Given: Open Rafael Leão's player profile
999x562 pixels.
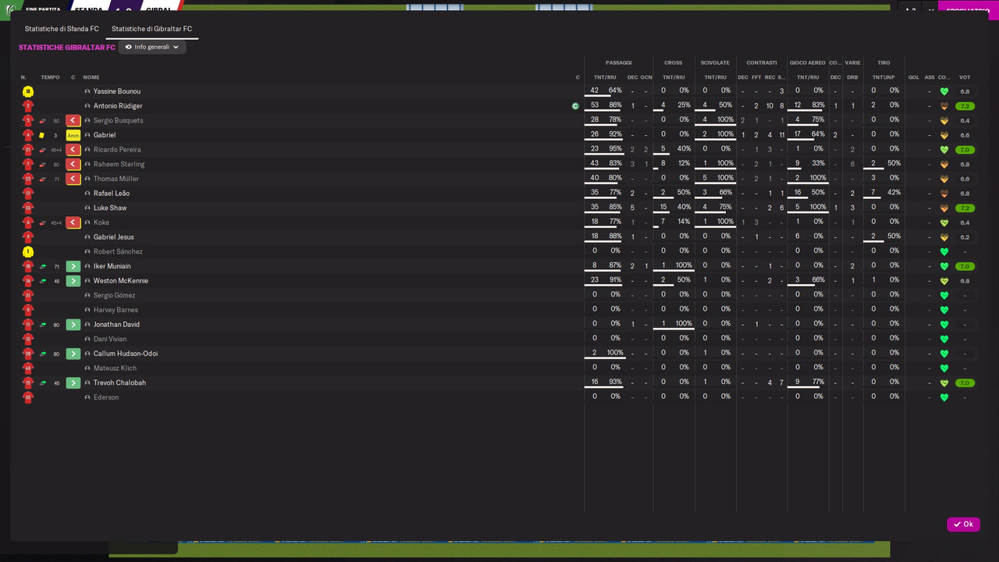Looking at the screenshot, I should pos(112,194).
